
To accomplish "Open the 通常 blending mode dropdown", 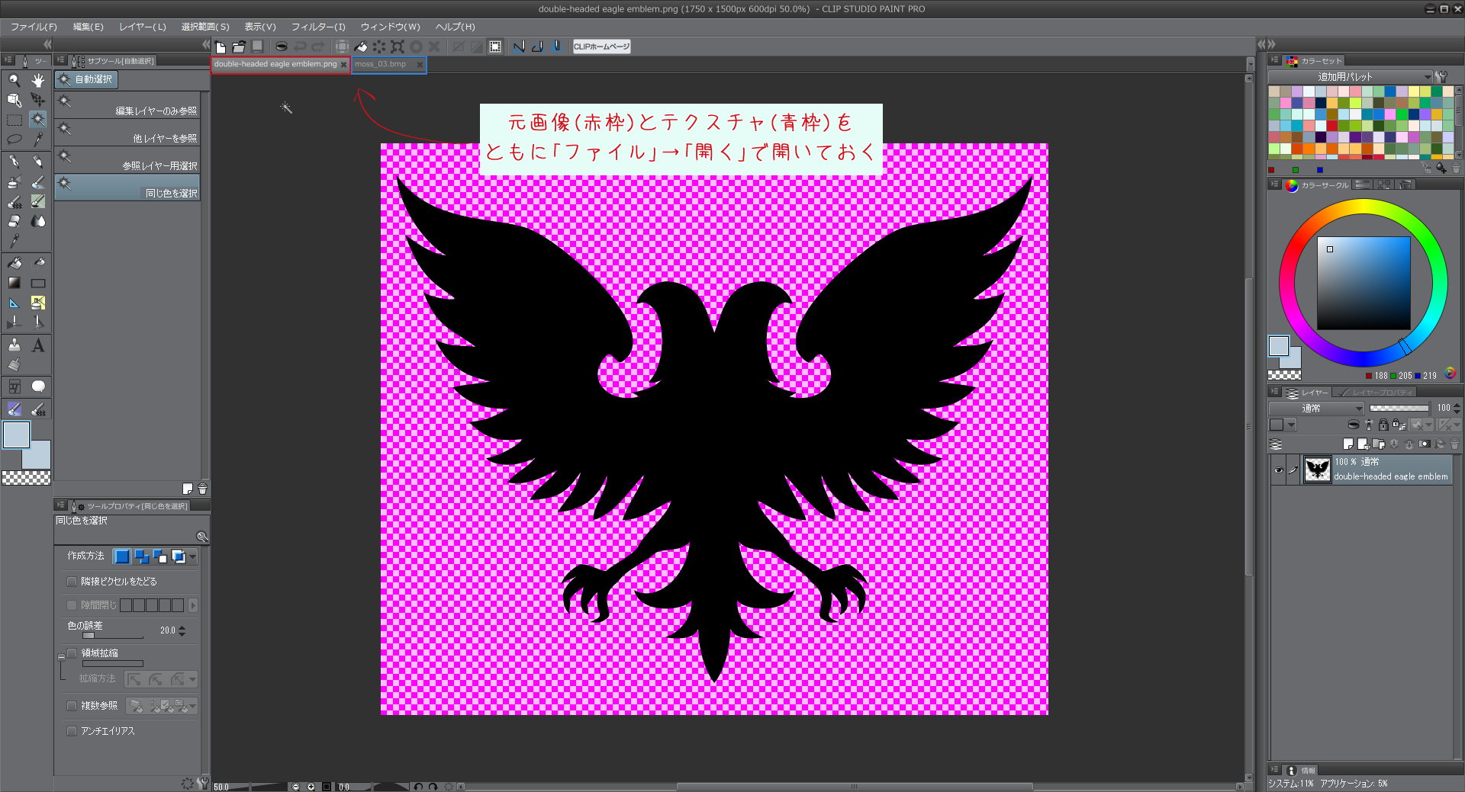I will click(x=1316, y=409).
